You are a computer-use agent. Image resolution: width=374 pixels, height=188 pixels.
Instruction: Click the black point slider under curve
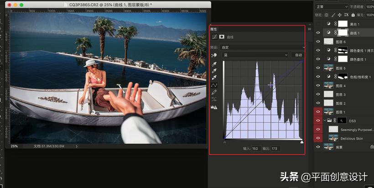(225, 142)
